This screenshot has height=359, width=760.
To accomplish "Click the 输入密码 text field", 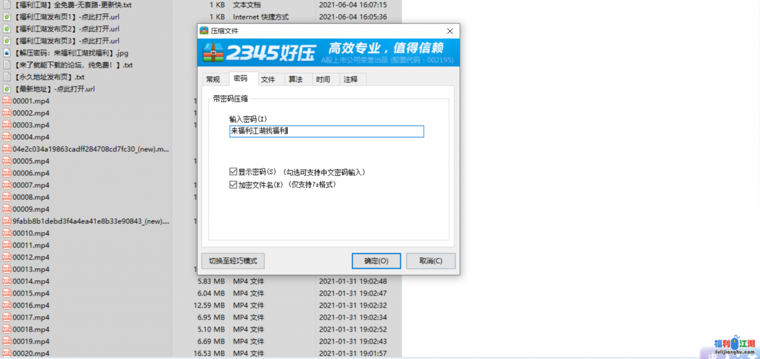I will click(x=327, y=132).
